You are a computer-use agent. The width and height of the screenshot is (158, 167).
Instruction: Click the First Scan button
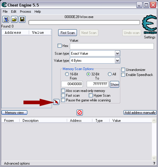67,33
